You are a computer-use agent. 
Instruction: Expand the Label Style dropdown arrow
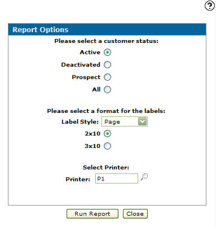(x=142, y=121)
